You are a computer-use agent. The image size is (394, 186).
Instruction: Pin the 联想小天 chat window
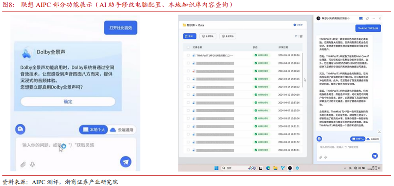(x=367, y=18)
